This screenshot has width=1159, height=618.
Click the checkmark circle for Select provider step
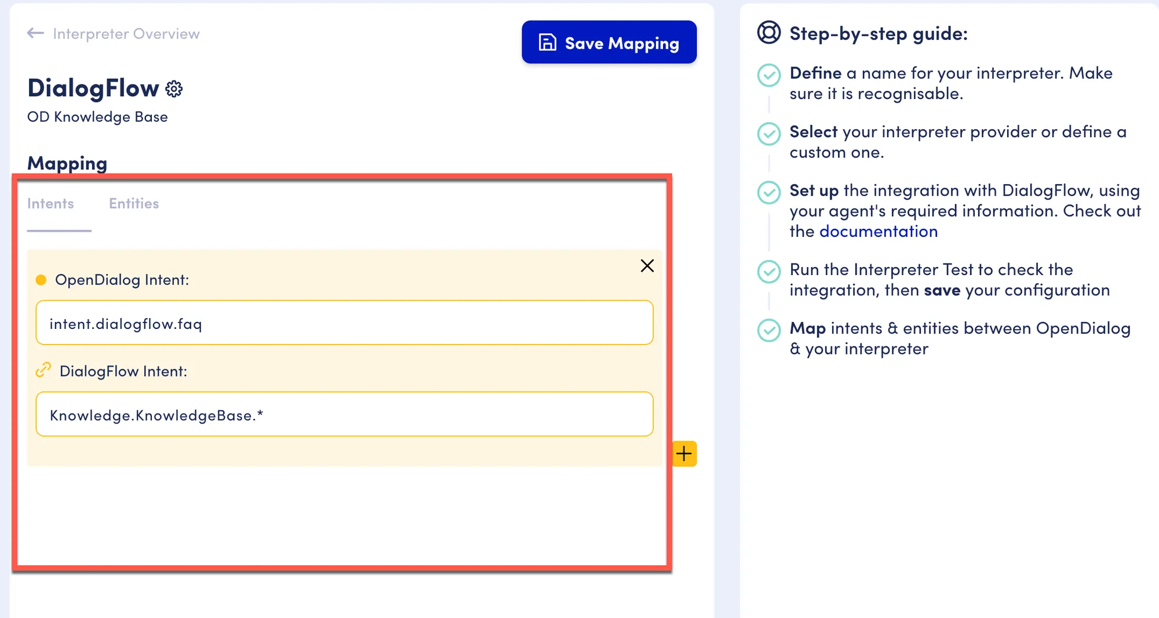point(769,134)
